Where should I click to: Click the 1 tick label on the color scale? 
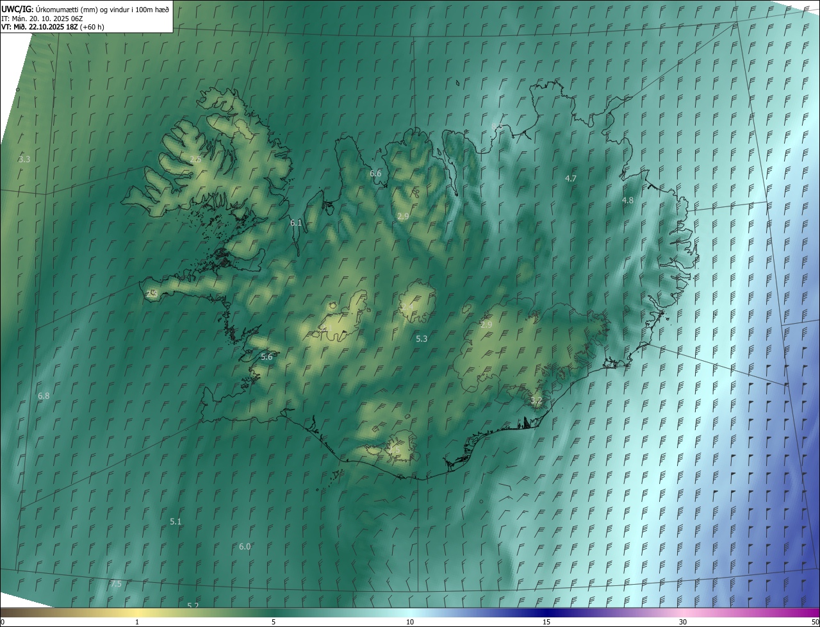(137, 622)
